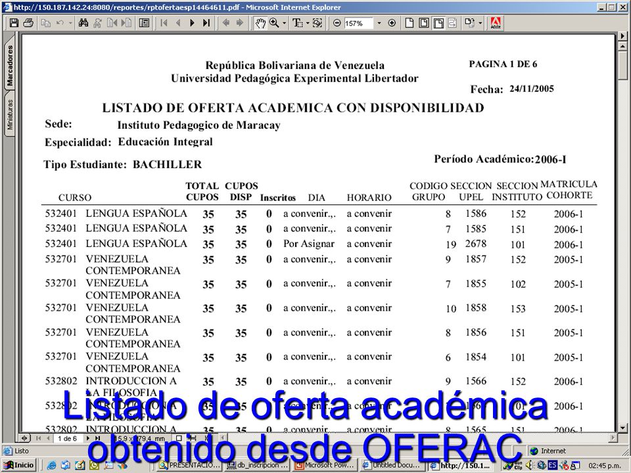The width and height of the screenshot is (631, 473).
Task: Switch to http://150.1... taskbar window
Action: pyautogui.click(x=460, y=465)
